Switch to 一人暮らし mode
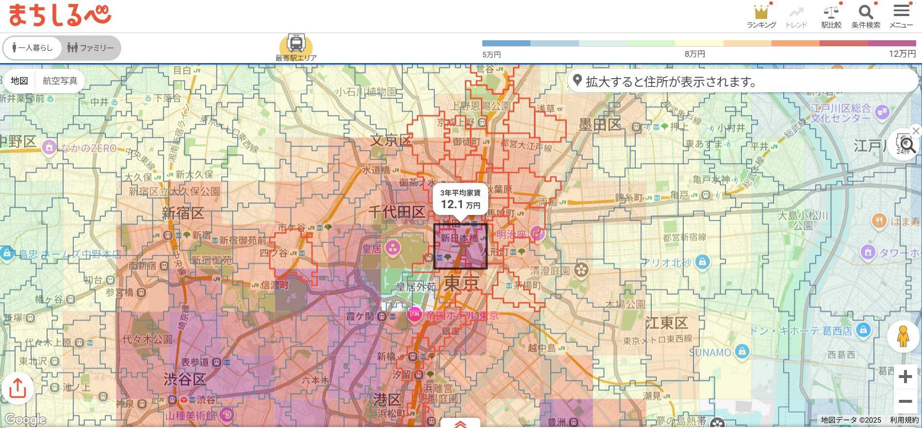Screen dimensions: 922x428 [33, 48]
